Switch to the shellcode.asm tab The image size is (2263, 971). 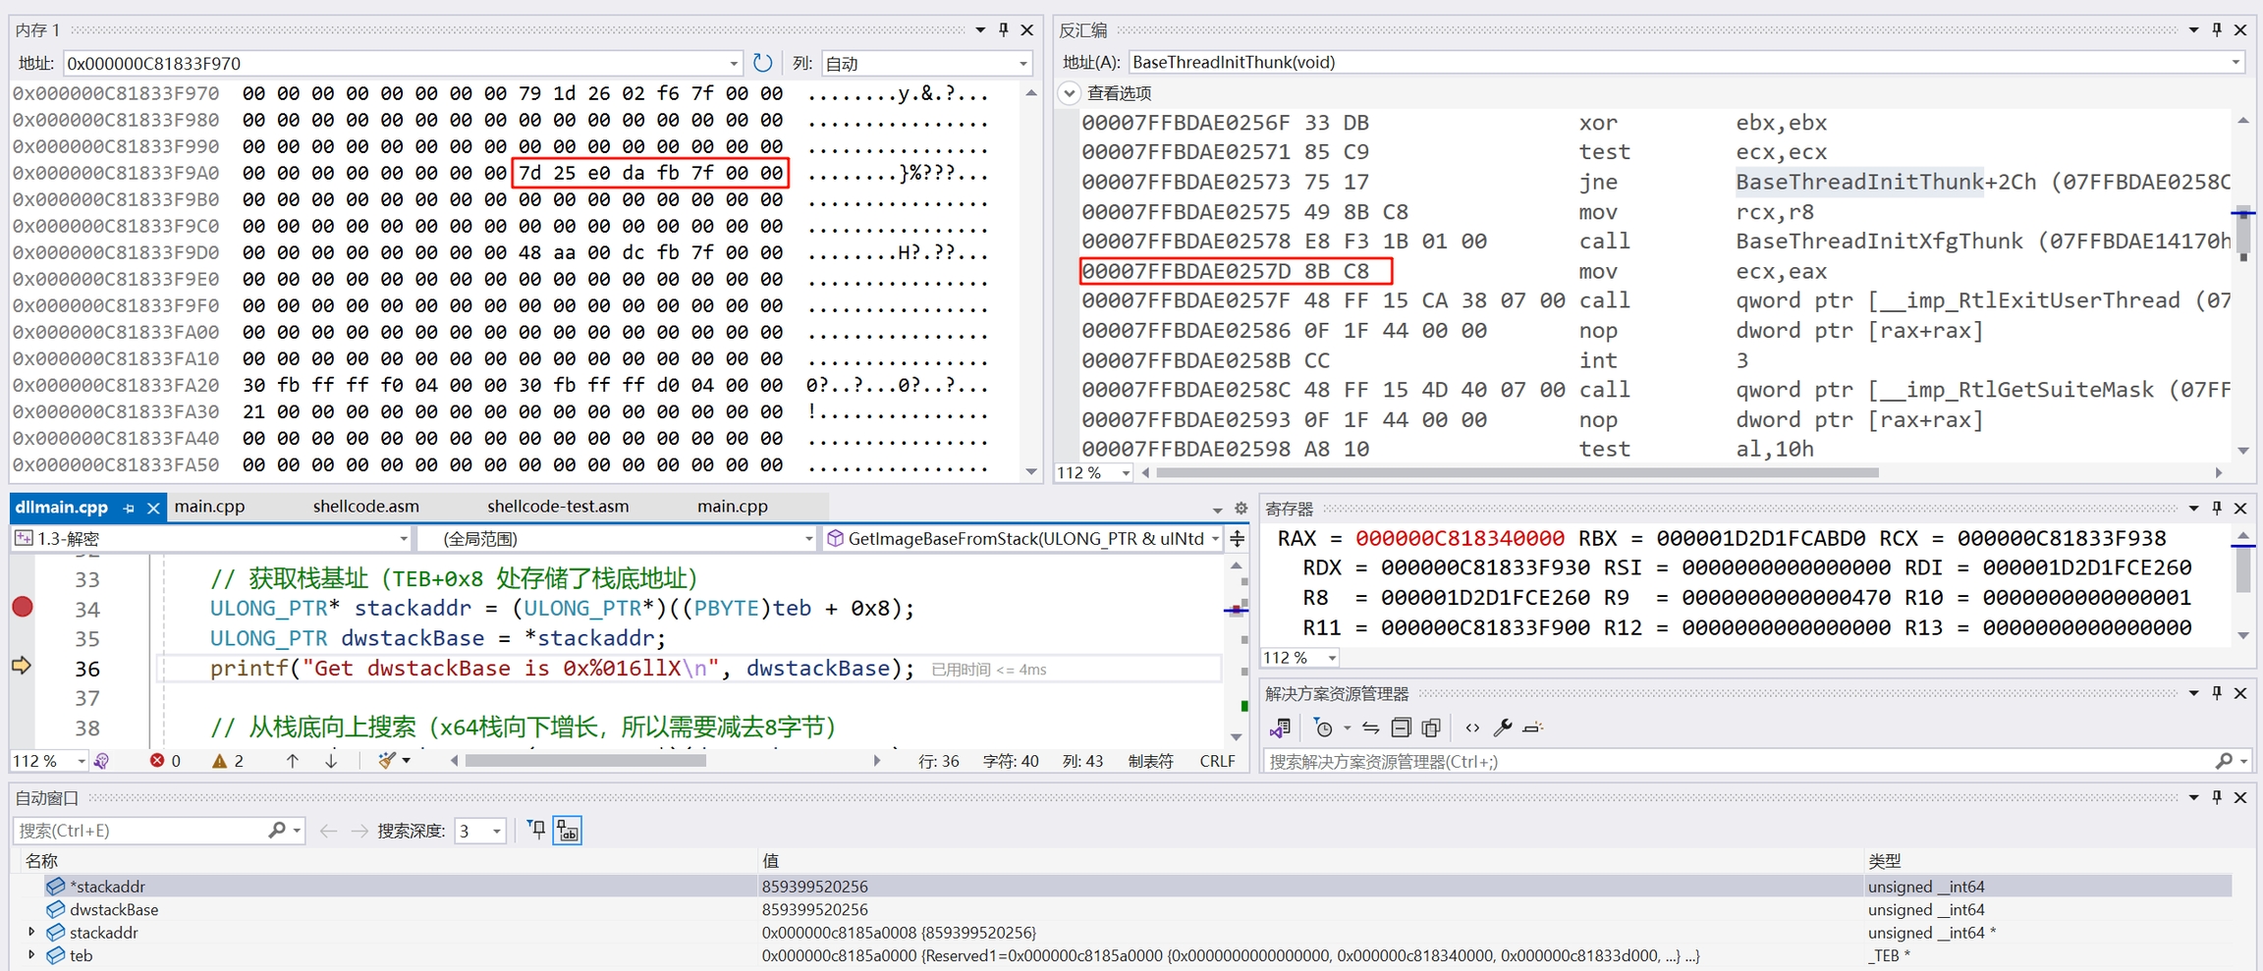(x=365, y=507)
